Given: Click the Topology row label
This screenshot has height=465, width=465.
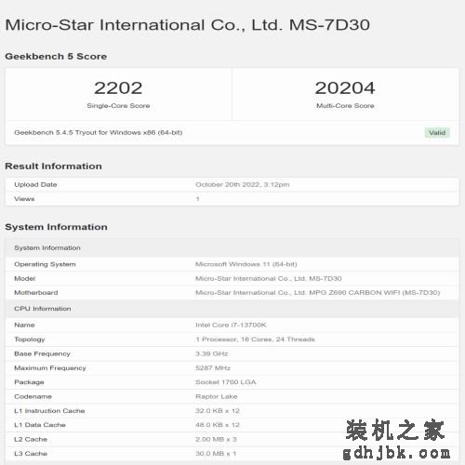Looking at the screenshot, I should [x=30, y=339].
